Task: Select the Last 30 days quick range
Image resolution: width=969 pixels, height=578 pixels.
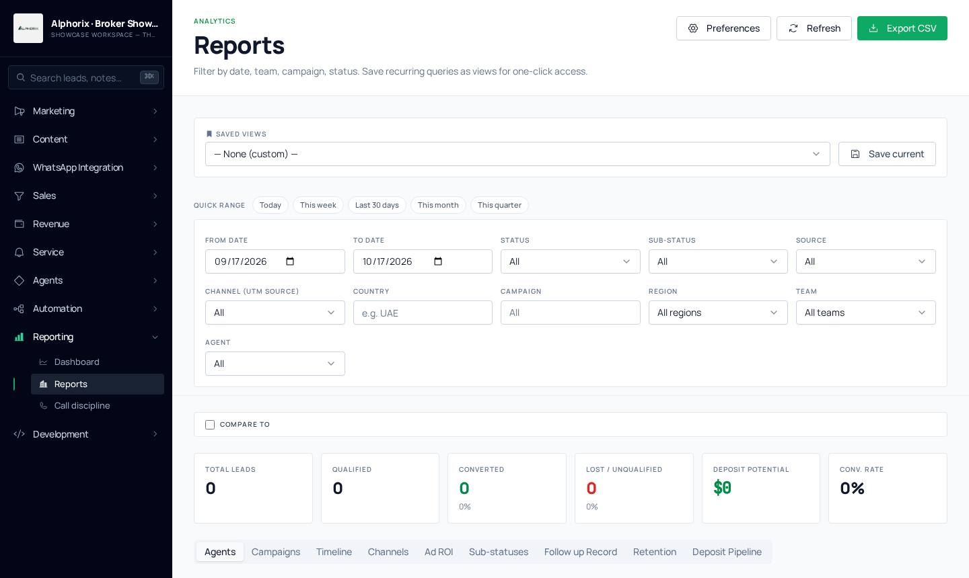Action: [377, 205]
